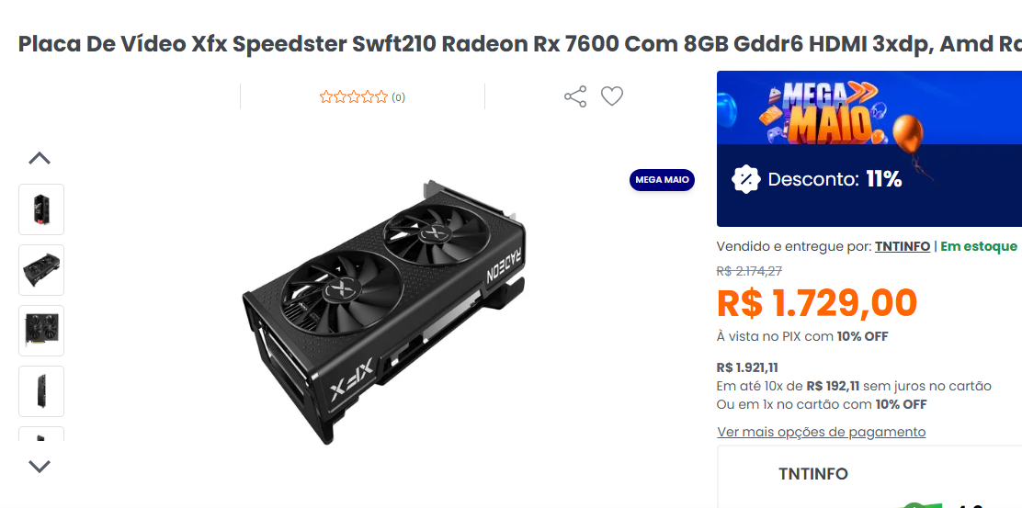Select the third thumbnail showing GPU fans front

41,330
